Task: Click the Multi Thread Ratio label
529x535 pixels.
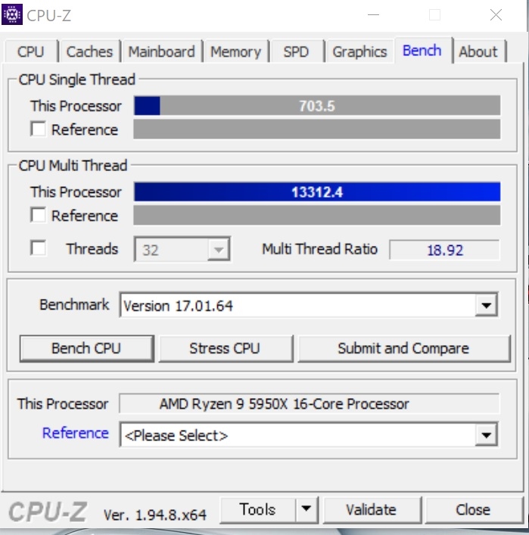Action: coord(319,249)
